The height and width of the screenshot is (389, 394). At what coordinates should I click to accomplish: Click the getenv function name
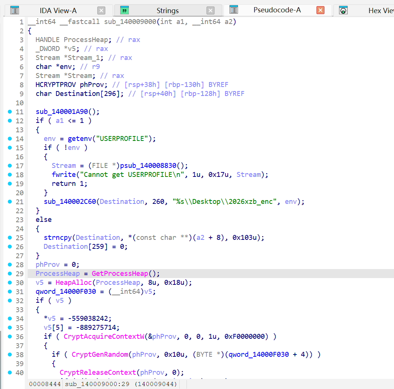click(80, 139)
